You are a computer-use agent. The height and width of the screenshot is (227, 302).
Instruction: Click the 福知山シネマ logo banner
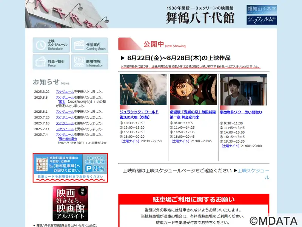[262, 10]
